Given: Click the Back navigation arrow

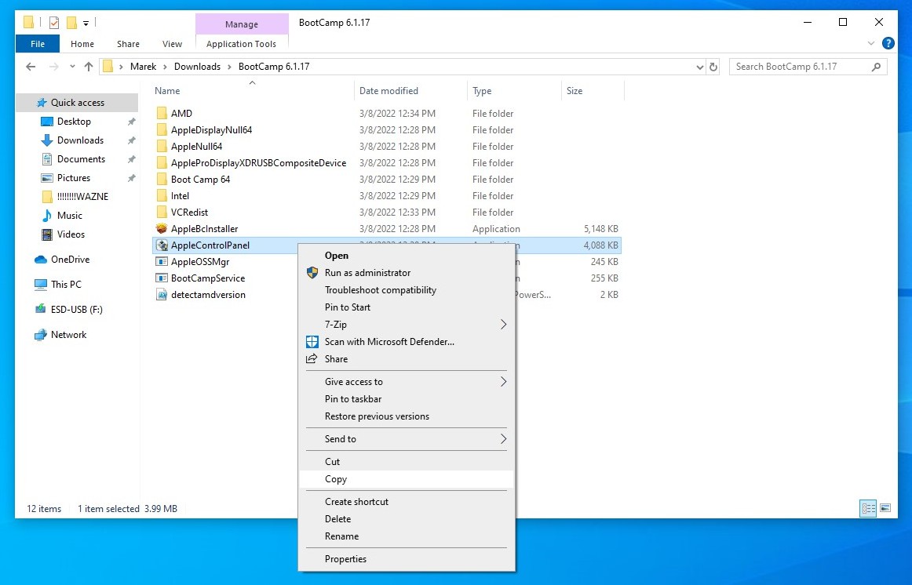Looking at the screenshot, I should (31, 67).
